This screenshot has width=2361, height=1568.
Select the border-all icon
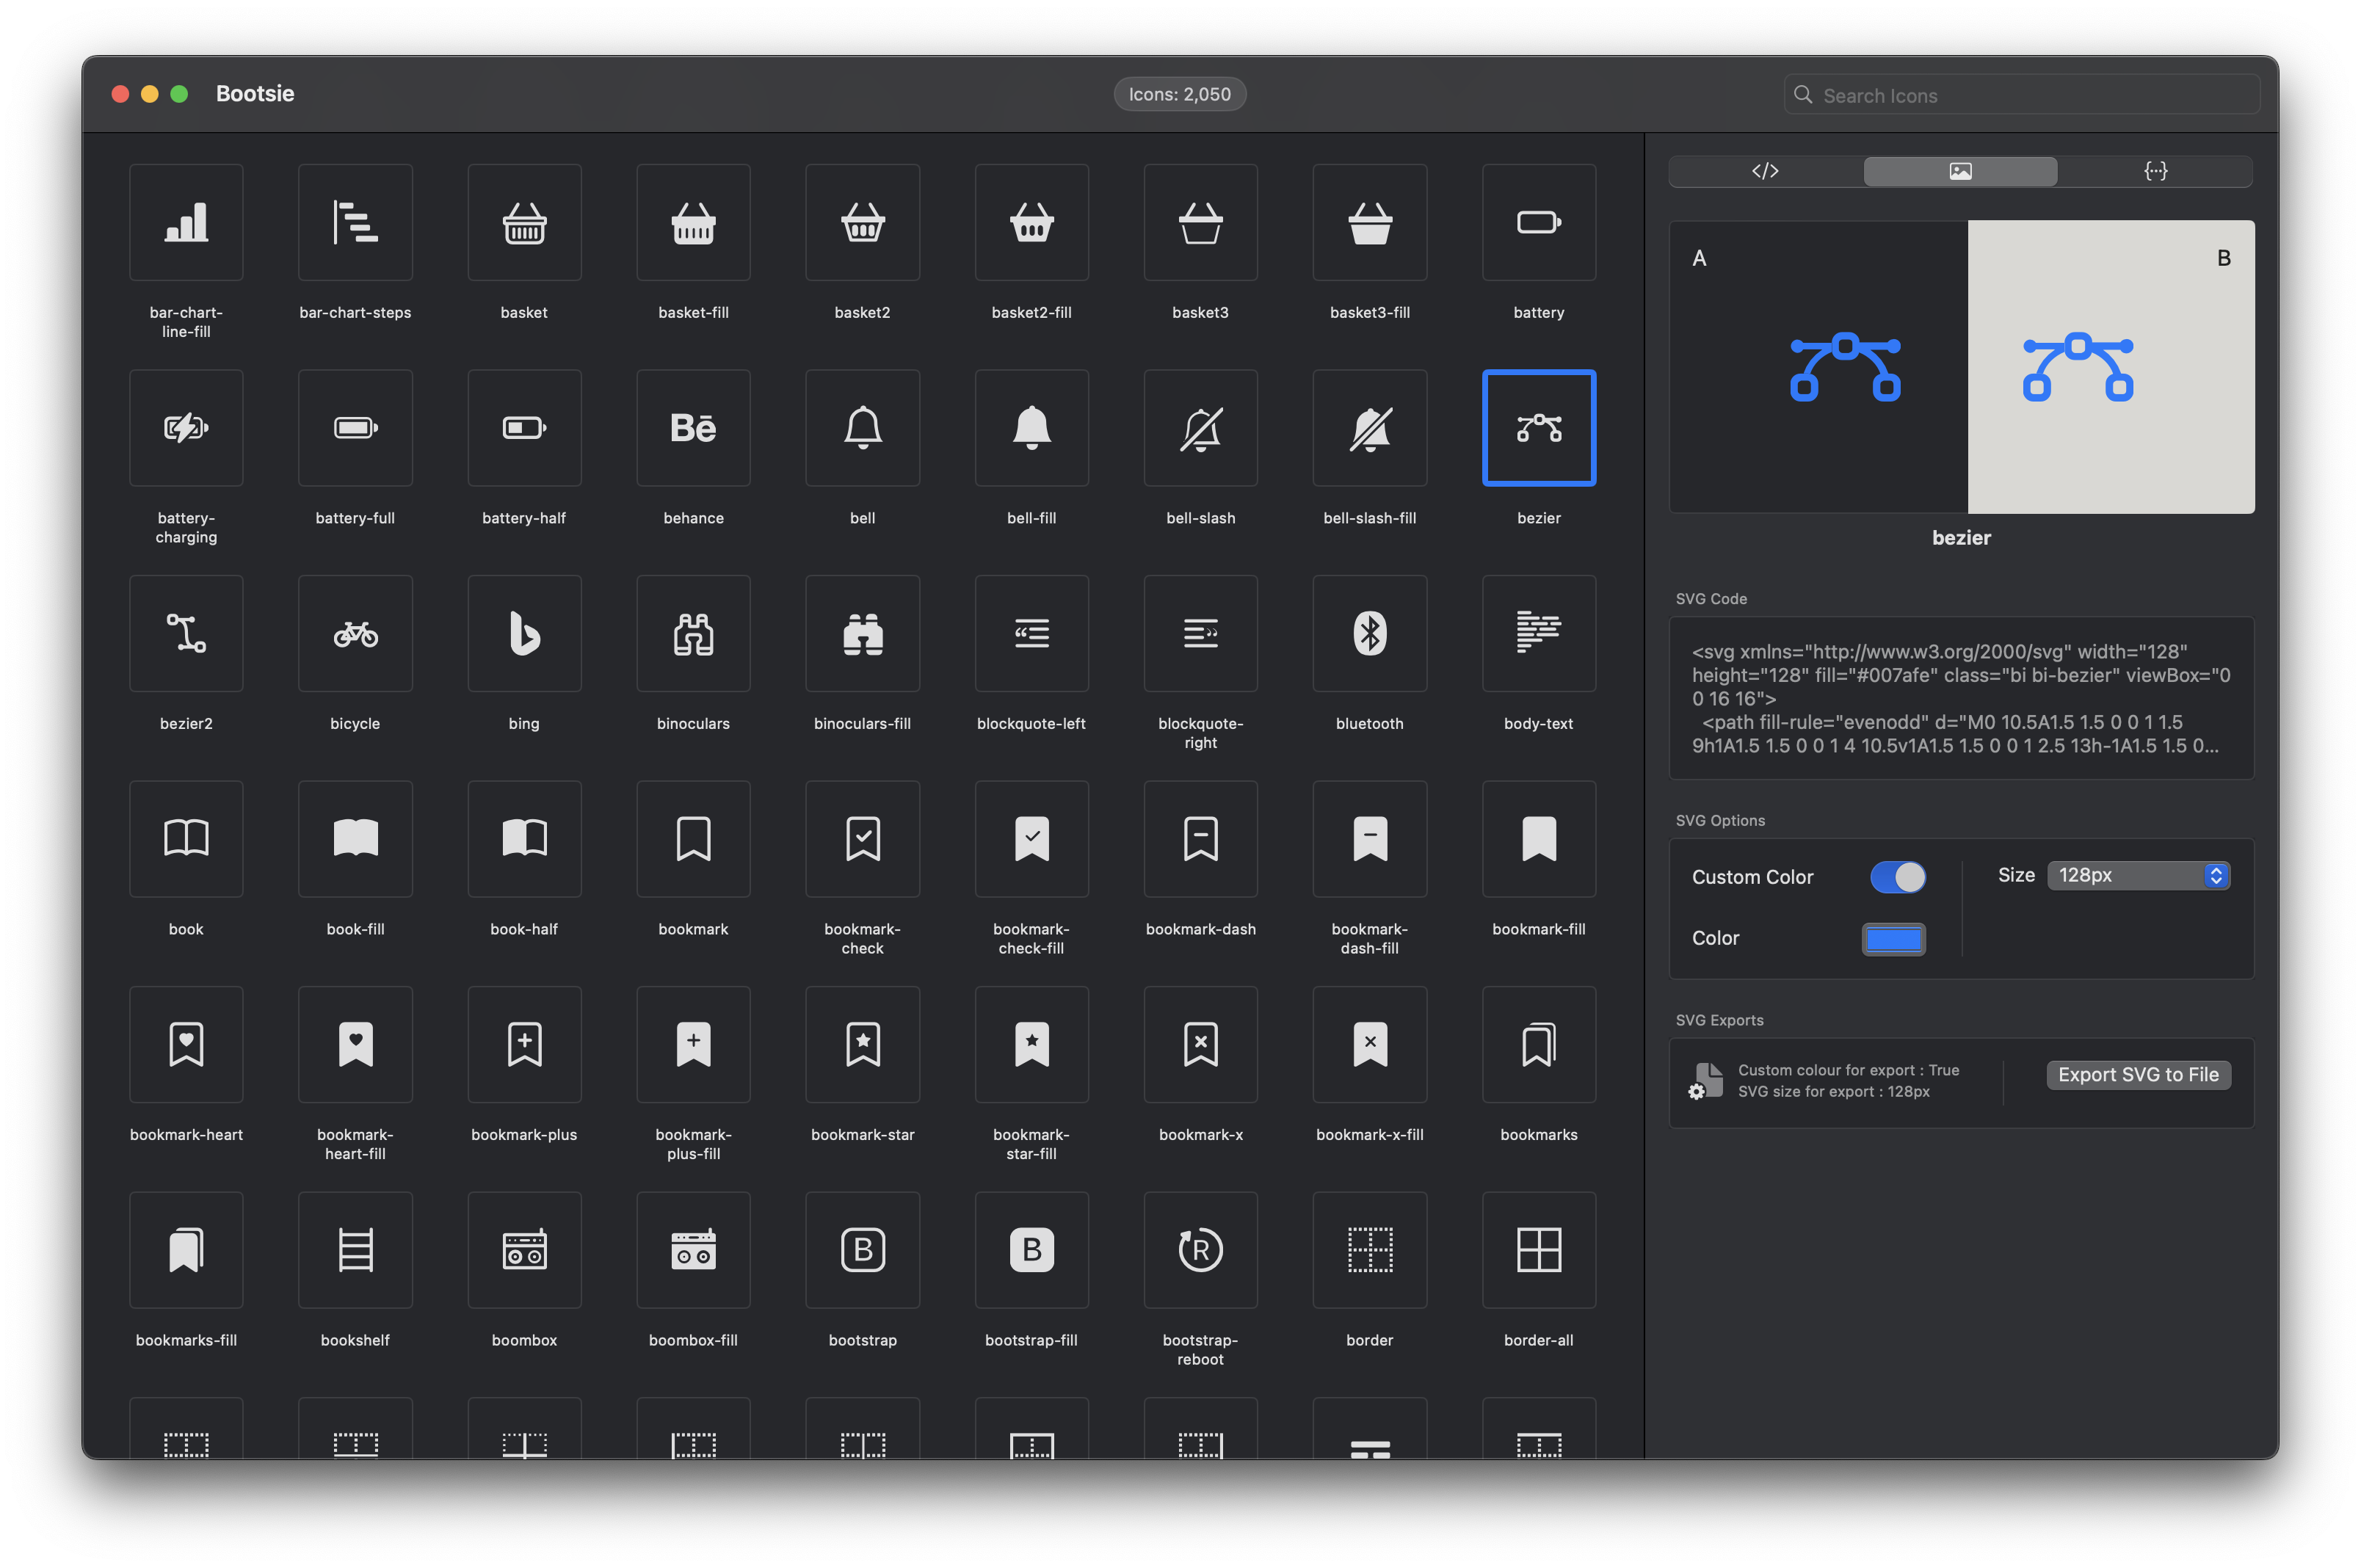pos(1538,1250)
